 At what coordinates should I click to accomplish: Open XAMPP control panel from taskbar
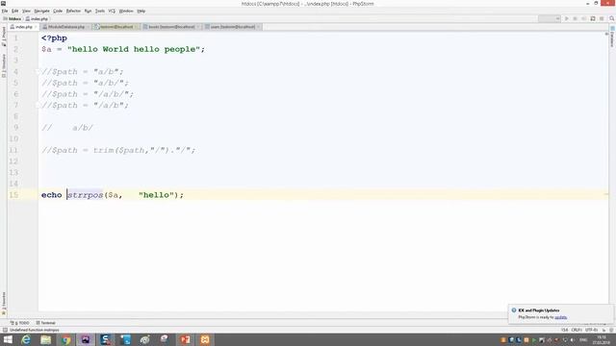click(x=205, y=339)
